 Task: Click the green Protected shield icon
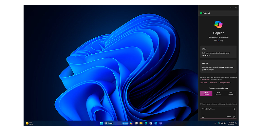[x=201, y=13]
